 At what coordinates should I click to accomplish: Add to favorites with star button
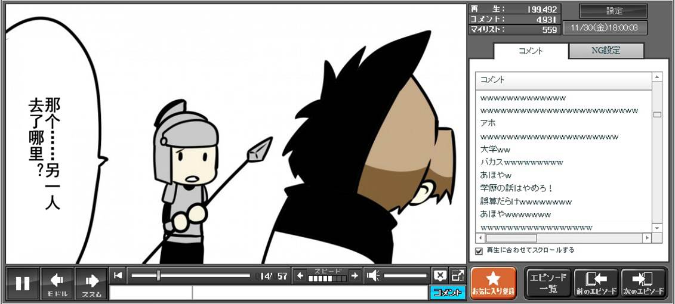pyautogui.click(x=493, y=283)
